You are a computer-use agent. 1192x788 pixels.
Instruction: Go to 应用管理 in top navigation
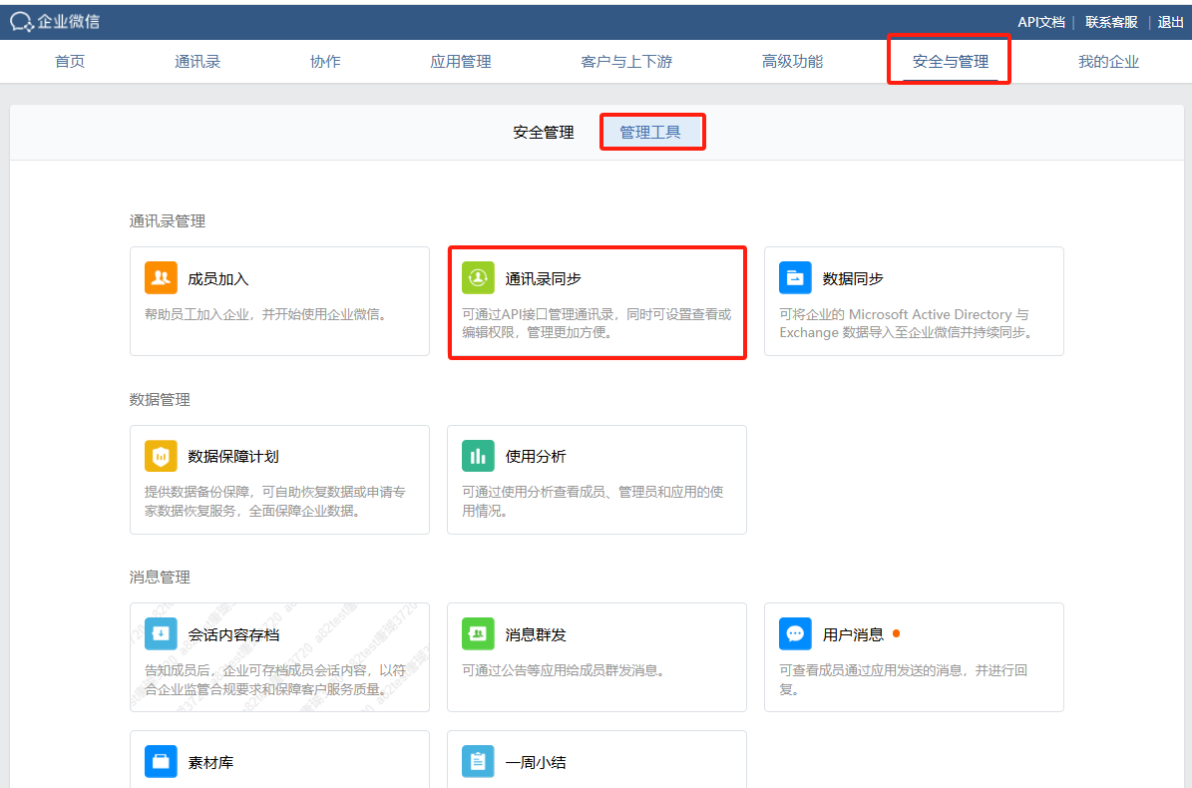point(461,62)
